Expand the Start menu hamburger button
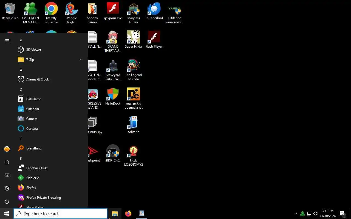 (x=7, y=41)
